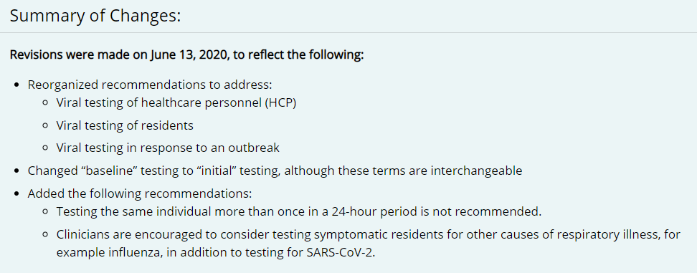Click the solid bullet before "Reorganized recommendations"
Image resolution: width=697 pixels, height=273 pixels.
point(17,85)
